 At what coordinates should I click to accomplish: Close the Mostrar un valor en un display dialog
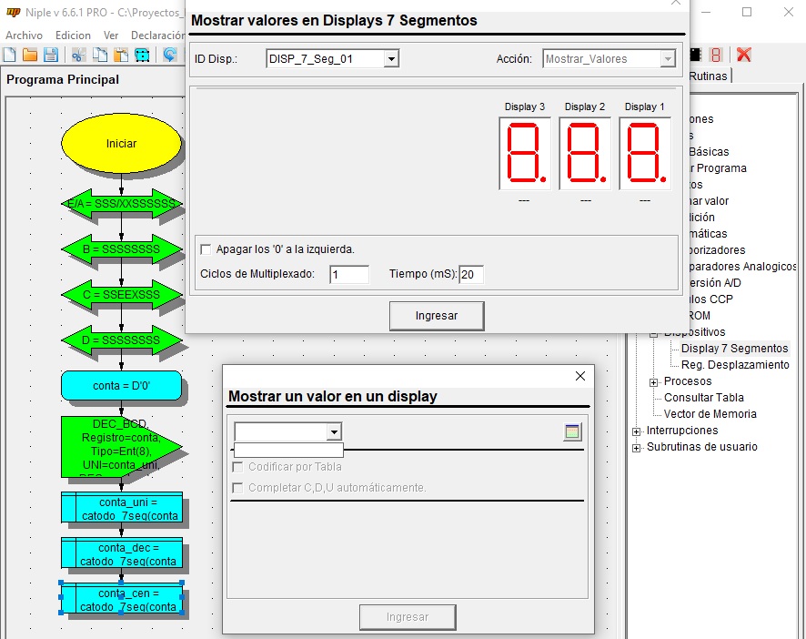(x=580, y=376)
